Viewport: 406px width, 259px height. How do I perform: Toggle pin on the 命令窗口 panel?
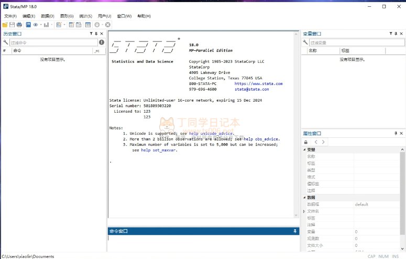pos(295,231)
